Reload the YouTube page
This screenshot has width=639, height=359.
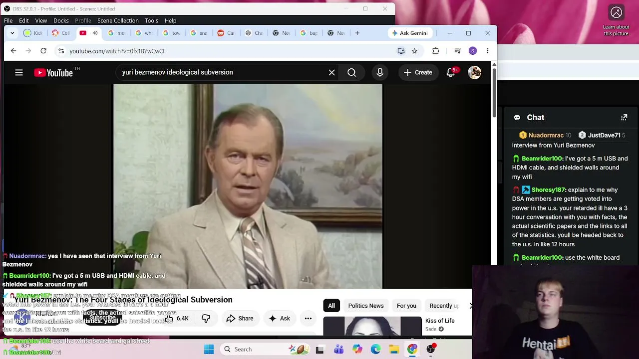pyautogui.click(x=43, y=51)
